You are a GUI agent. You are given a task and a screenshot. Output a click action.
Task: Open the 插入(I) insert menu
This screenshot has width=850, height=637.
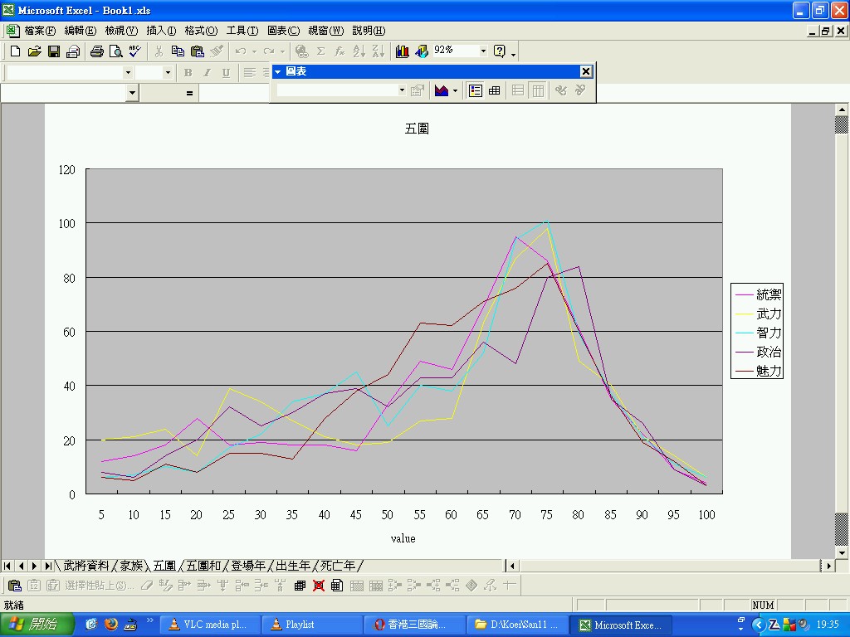pos(161,31)
